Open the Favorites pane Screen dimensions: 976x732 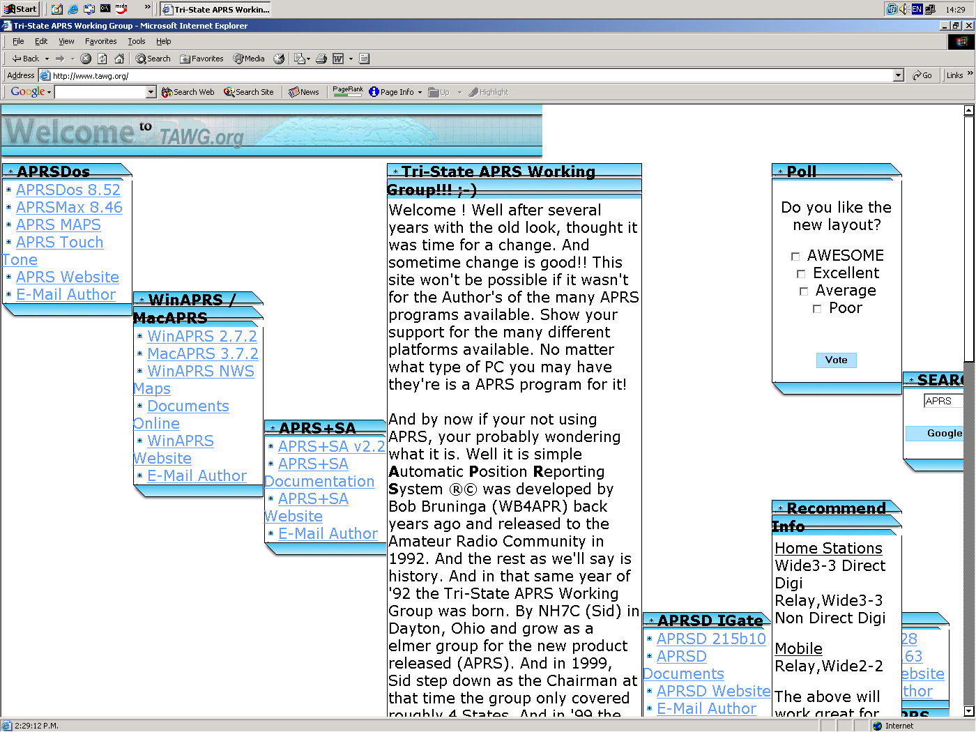pos(202,59)
